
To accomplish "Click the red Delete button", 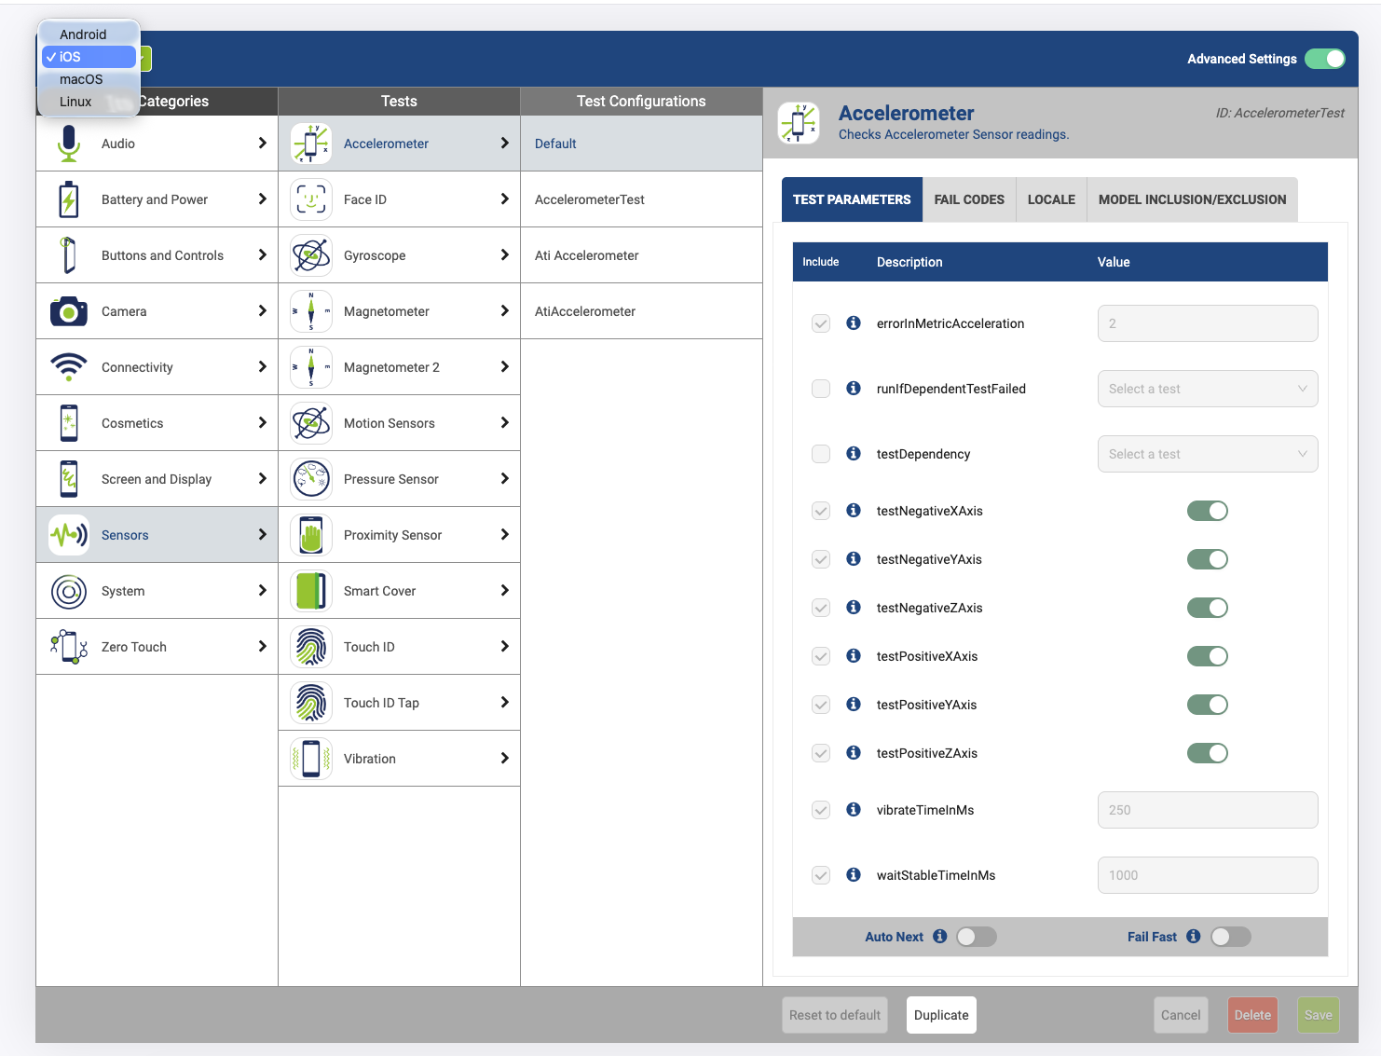I will point(1252,1015).
